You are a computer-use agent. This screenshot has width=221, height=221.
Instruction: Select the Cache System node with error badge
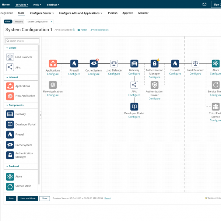(x=94, y=64)
